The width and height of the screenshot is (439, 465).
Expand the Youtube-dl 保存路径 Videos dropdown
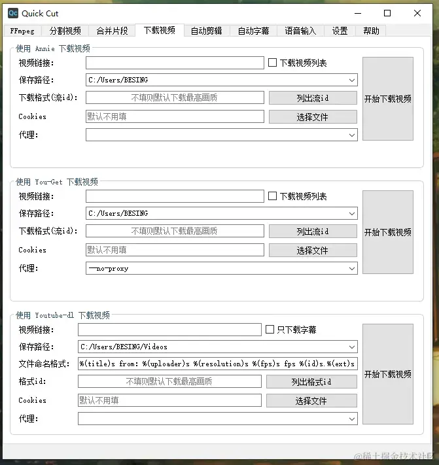pos(352,347)
